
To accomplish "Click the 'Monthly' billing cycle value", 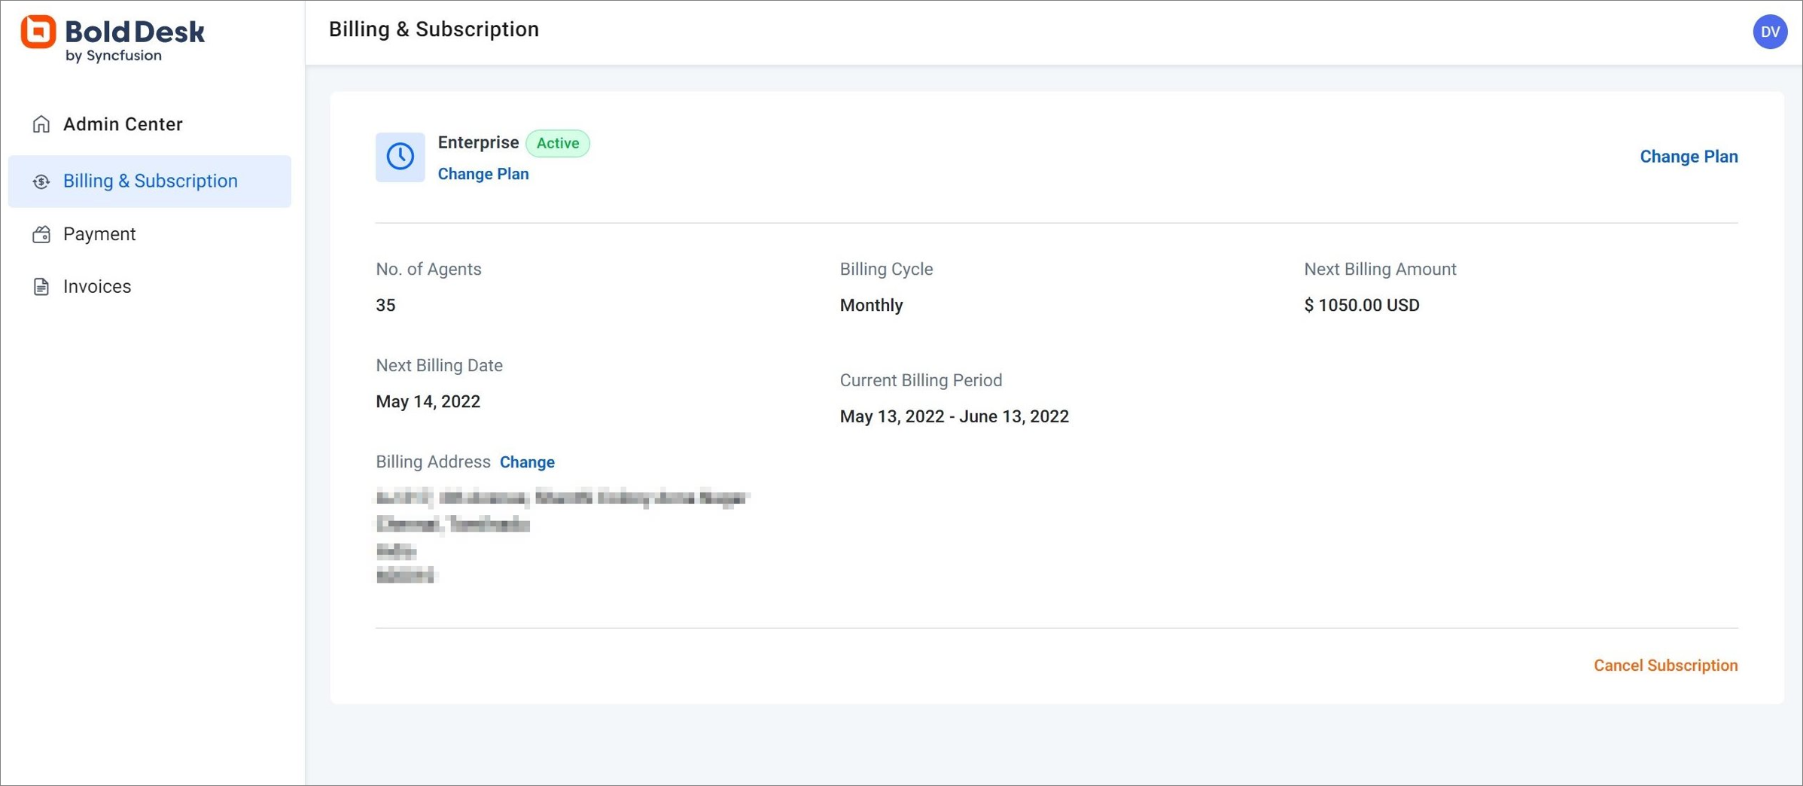I will point(871,305).
